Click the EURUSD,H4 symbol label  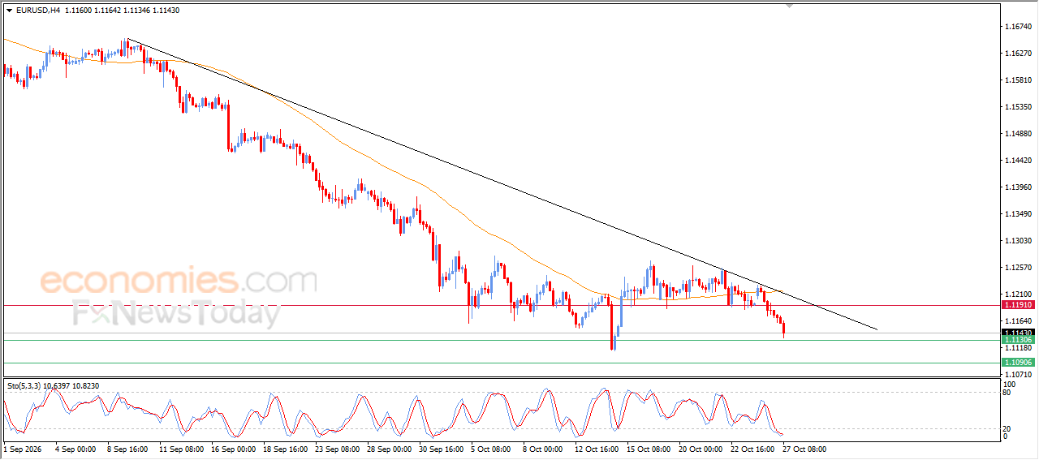37,10
